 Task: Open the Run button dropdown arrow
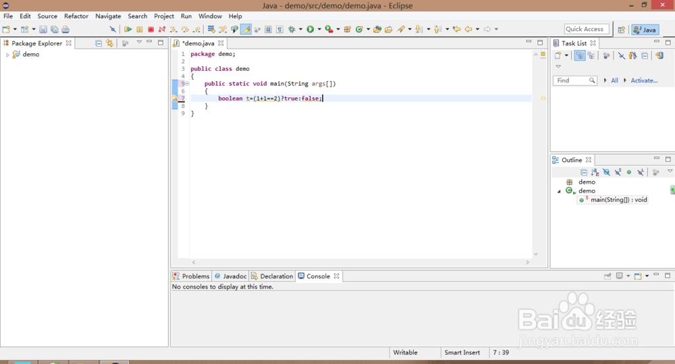319,29
